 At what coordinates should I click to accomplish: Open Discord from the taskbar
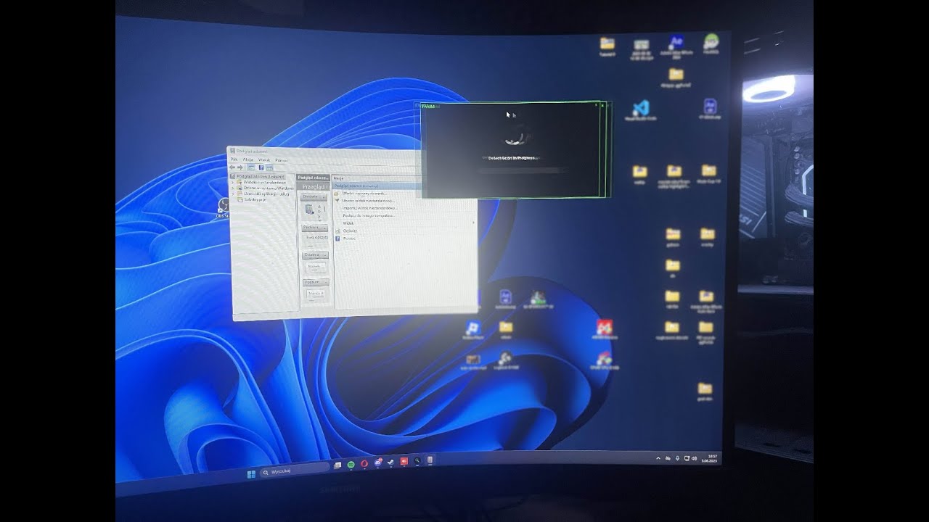coord(378,463)
